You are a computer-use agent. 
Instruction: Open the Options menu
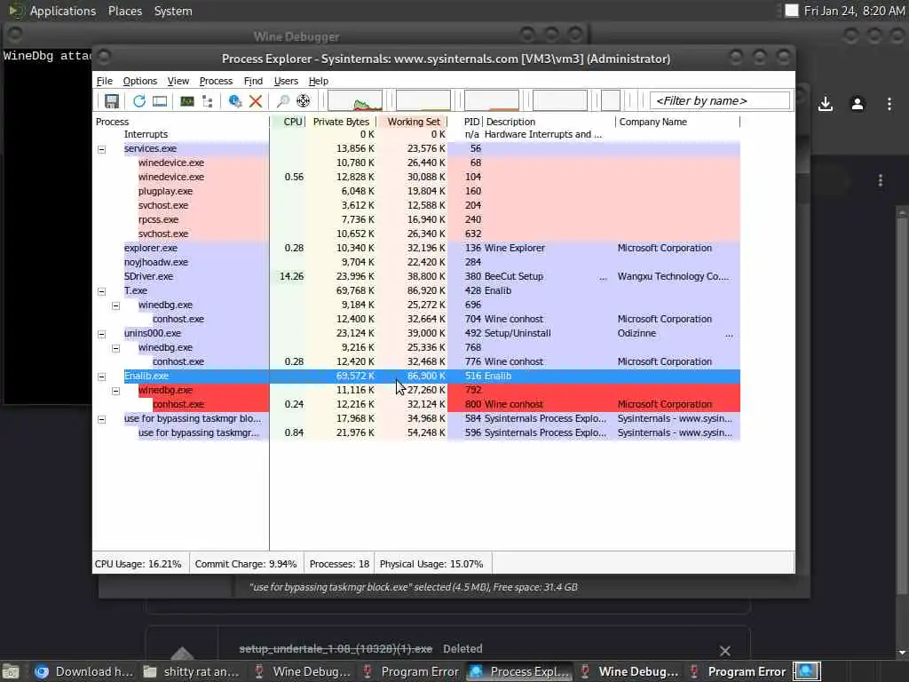(139, 81)
